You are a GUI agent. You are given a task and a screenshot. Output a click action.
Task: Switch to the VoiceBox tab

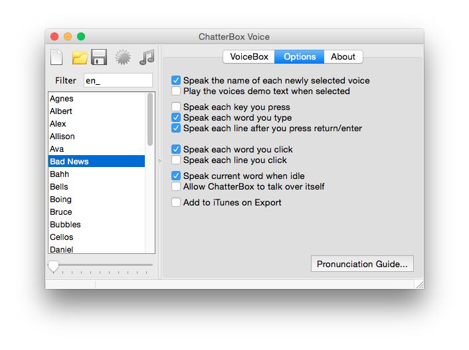pyautogui.click(x=249, y=56)
